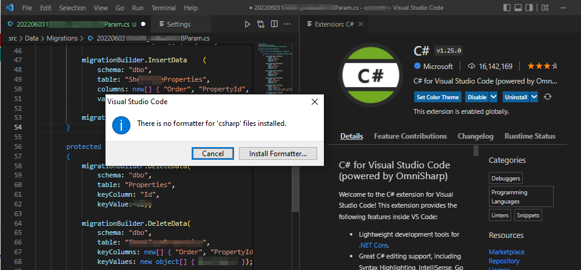Click the C# file icon on the editor tab
This screenshot has width=581, height=270.
click(10, 24)
